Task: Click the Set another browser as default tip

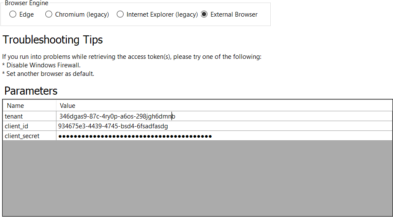Action: click(48, 74)
